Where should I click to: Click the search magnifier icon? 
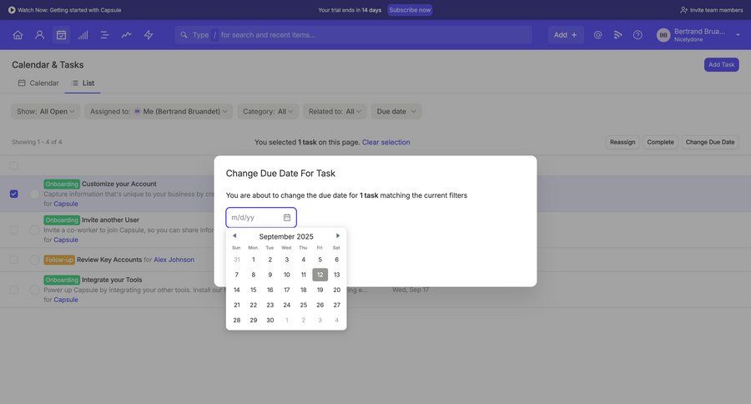[x=184, y=35]
